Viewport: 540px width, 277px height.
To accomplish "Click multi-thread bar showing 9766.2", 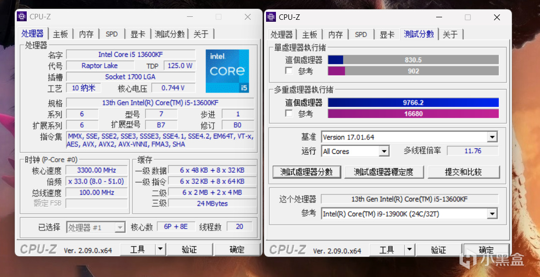I will 413,102.
